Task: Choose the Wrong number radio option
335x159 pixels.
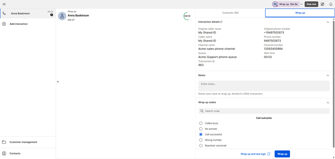Action: [x=201, y=140]
